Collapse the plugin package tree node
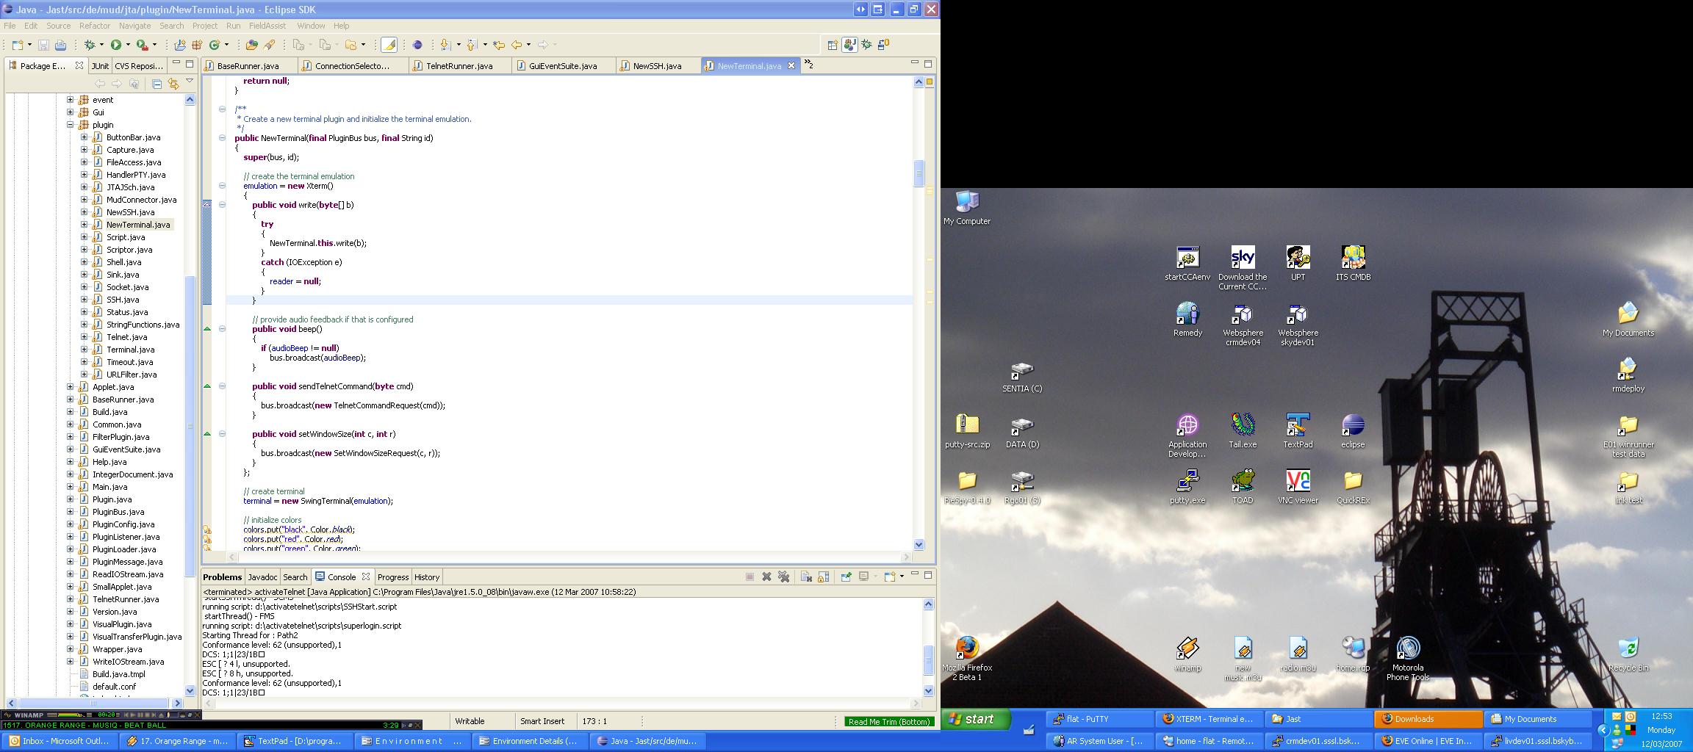The height and width of the screenshot is (752, 1693). (71, 125)
